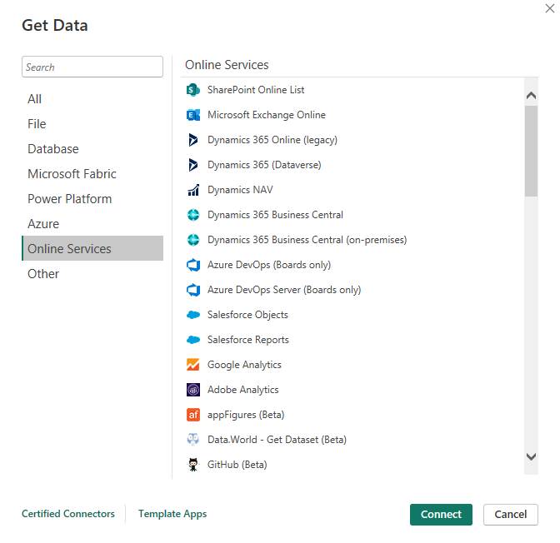Image resolution: width=560 pixels, height=543 pixels.
Task: Click the Azure DevOps Server icon
Action: pos(193,290)
